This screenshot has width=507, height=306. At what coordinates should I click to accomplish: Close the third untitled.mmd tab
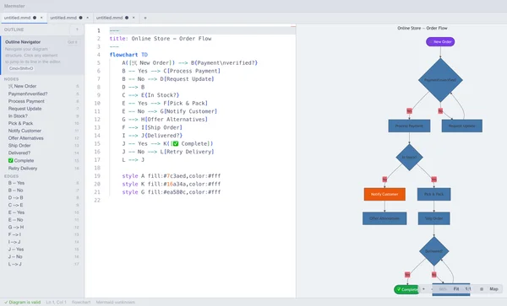[x=134, y=18]
